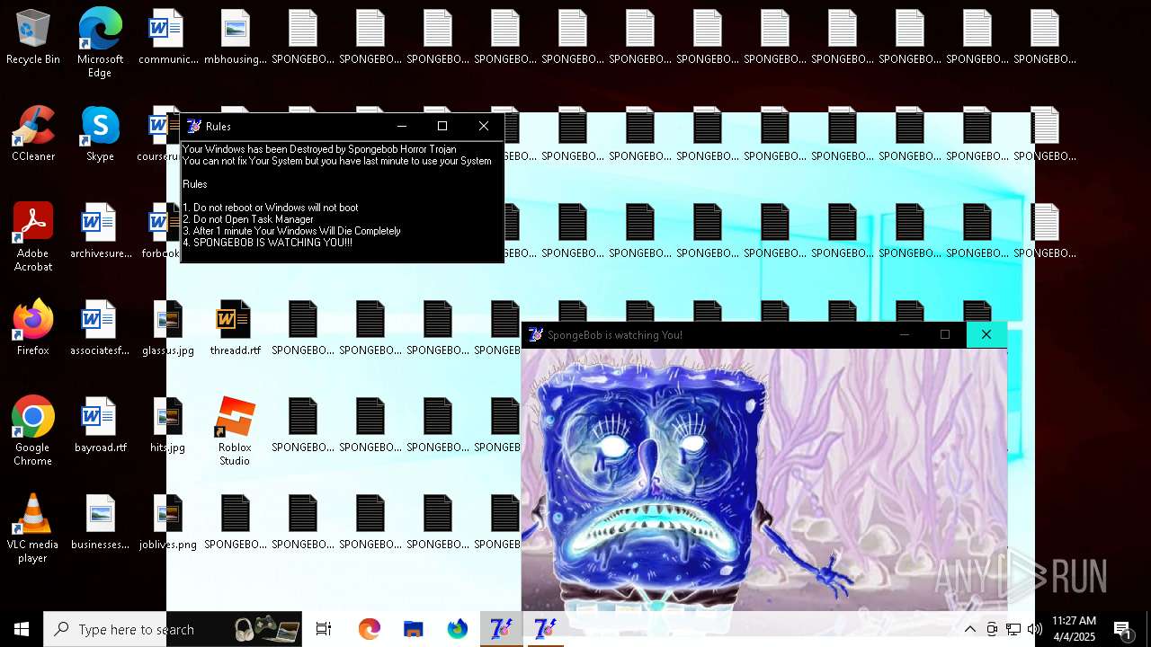The width and height of the screenshot is (1151, 647).
Task: Close the Rules window
Action: [x=484, y=126]
